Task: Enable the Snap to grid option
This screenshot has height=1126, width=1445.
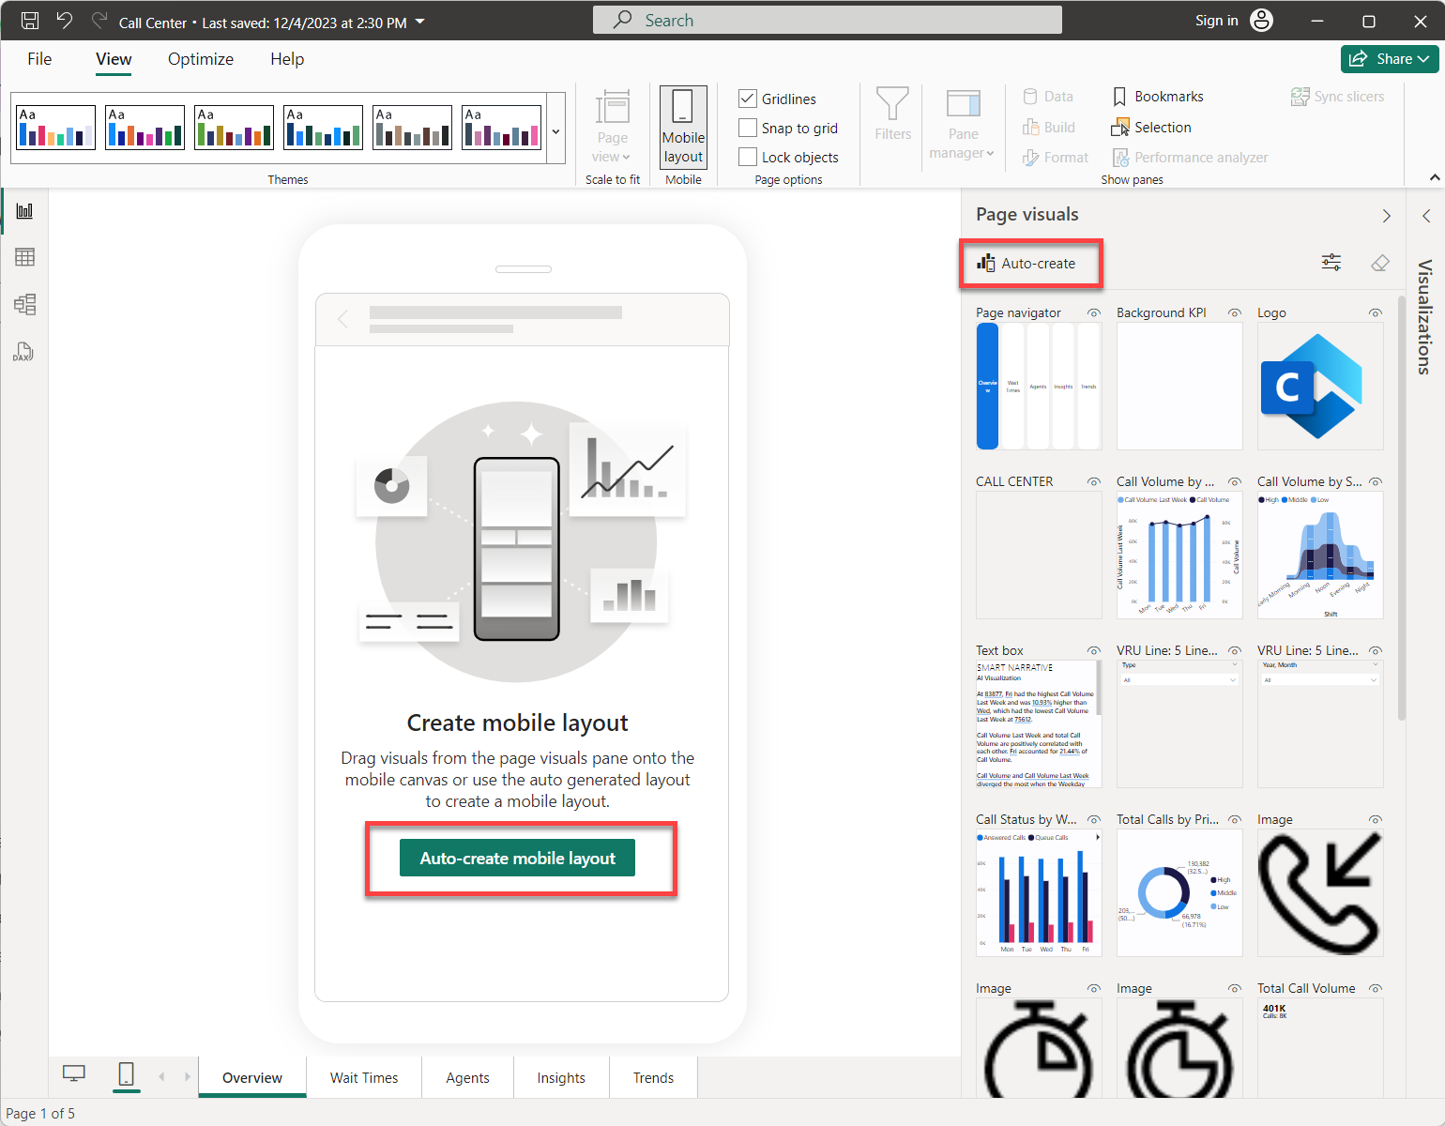Action: coord(748,128)
